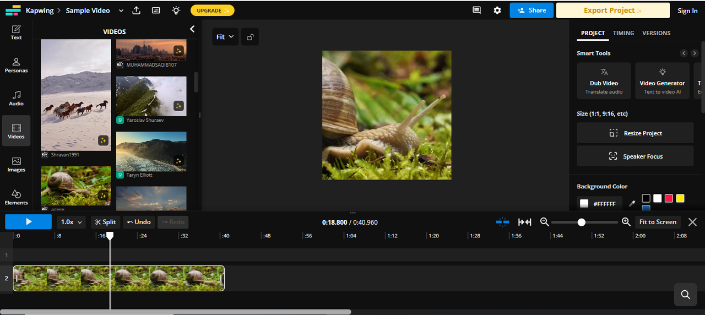Select the horses in snow video thumbnail
This screenshot has height=315, width=705.
click(x=76, y=95)
